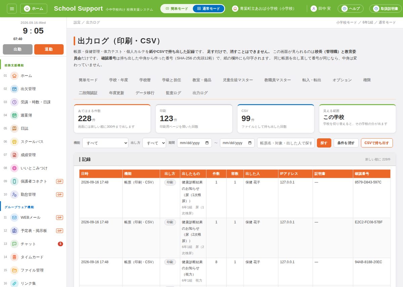The width and height of the screenshot is (403, 287).
Task: Open the 取扱説明書 button
Action: [x=386, y=9]
